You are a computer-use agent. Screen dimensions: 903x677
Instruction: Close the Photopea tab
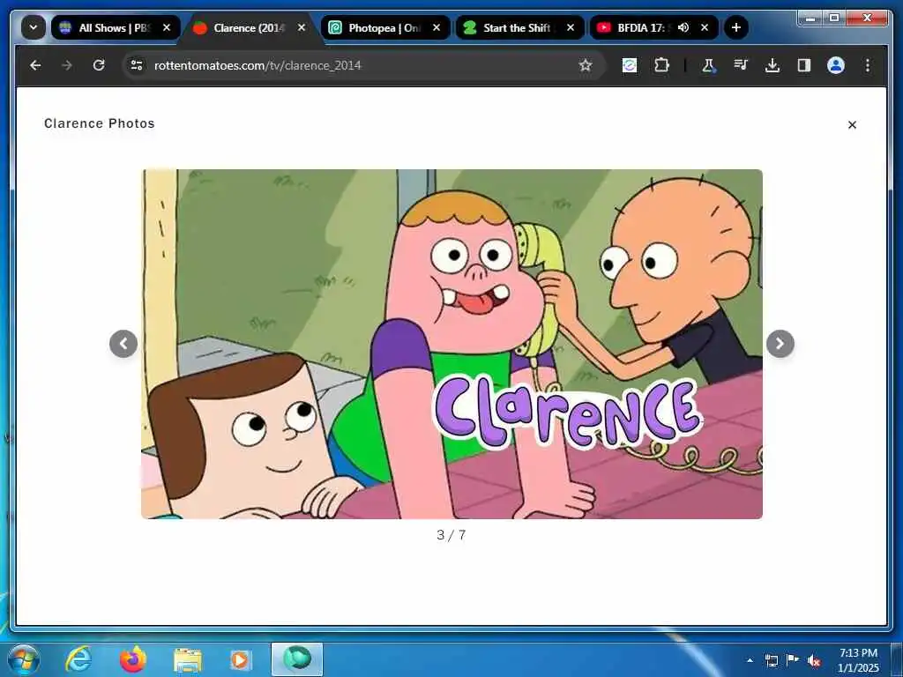tap(437, 27)
